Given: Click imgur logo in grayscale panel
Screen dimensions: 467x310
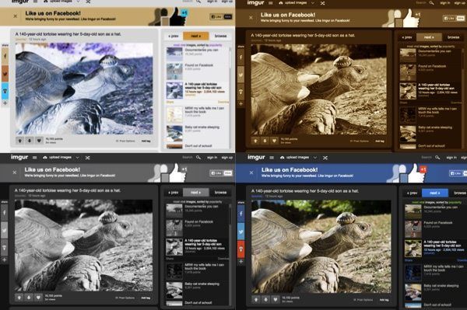Looking at the screenshot, I should tap(19, 157).
